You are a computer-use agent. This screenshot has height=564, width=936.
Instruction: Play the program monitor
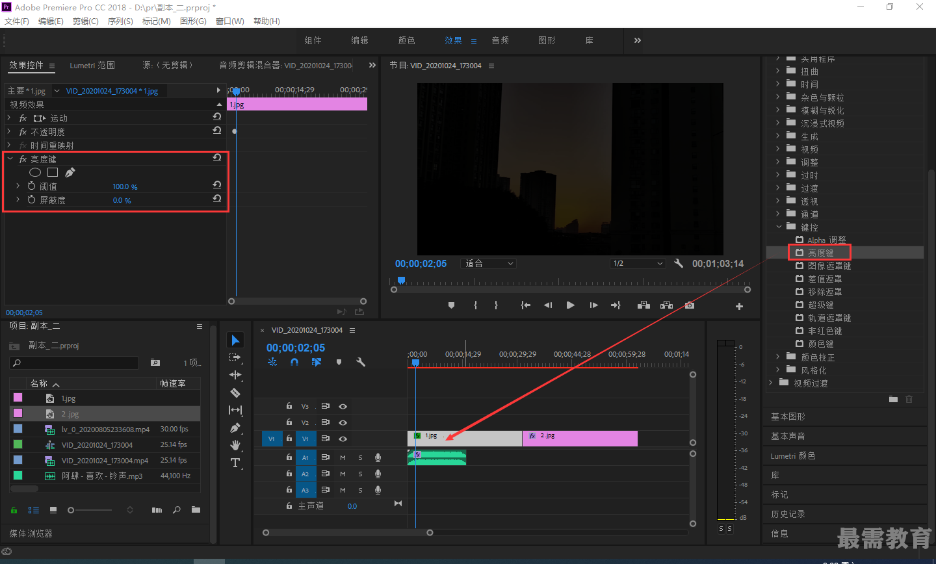point(570,305)
